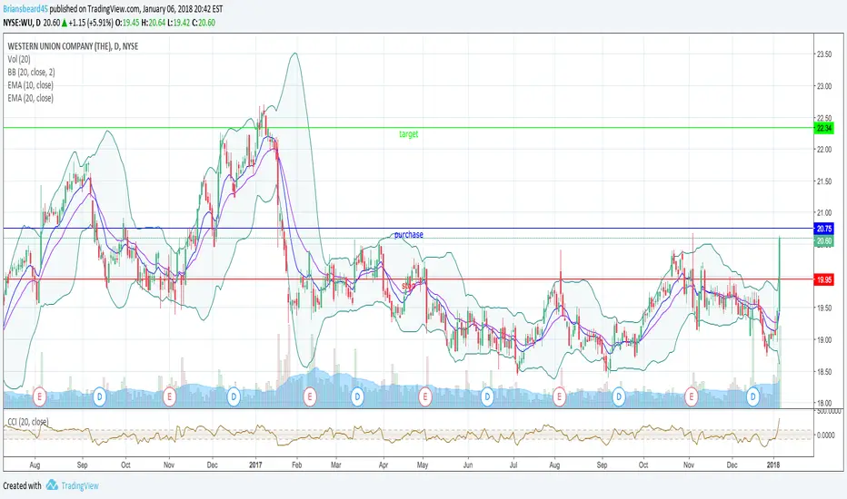Click the TradingView cloud logo icon
The width and height of the screenshot is (847, 499).
52,485
